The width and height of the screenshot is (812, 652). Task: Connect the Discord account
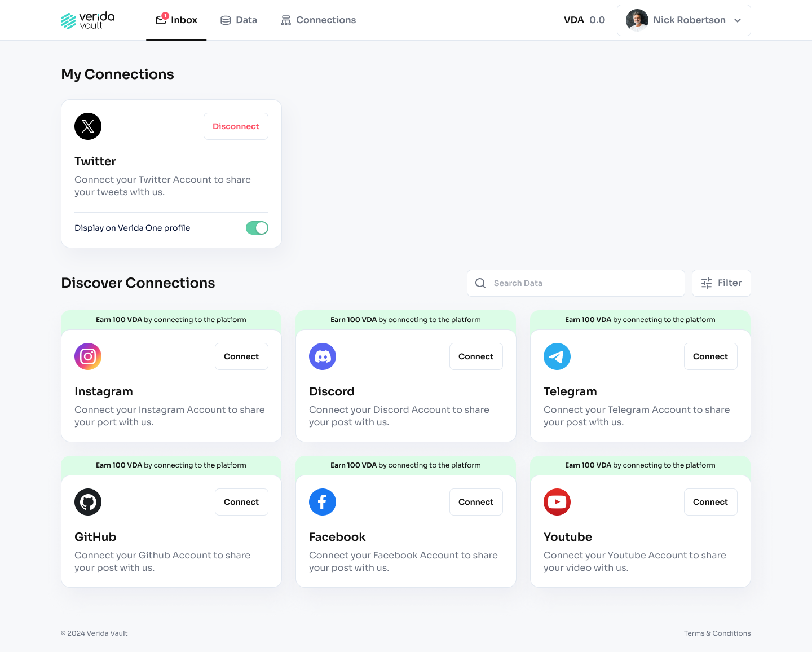coord(476,356)
